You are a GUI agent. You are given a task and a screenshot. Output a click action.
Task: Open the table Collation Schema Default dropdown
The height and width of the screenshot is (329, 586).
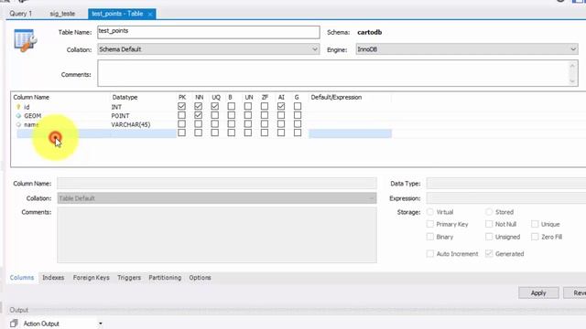pyautogui.click(x=209, y=49)
